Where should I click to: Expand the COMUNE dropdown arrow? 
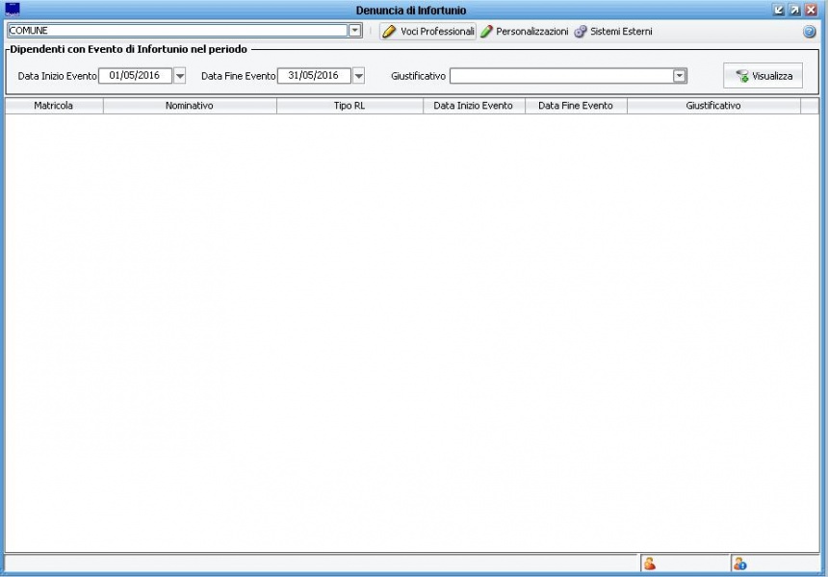pos(355,31)
